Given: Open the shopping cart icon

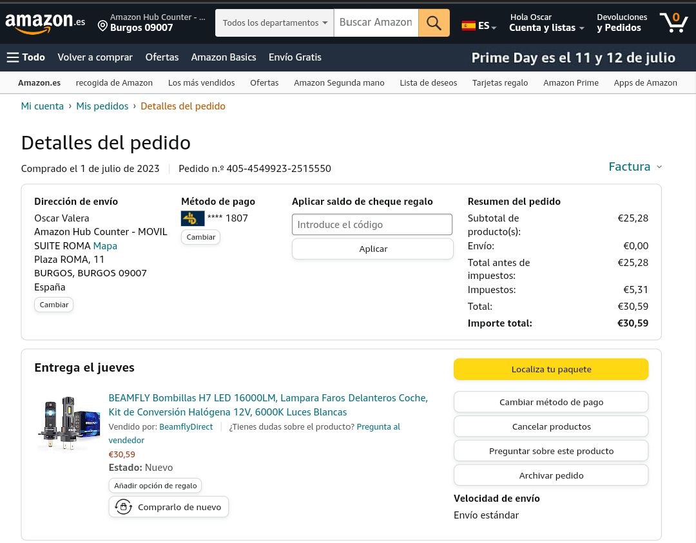Looking at the screenshot, I should [x=673, y=23].
